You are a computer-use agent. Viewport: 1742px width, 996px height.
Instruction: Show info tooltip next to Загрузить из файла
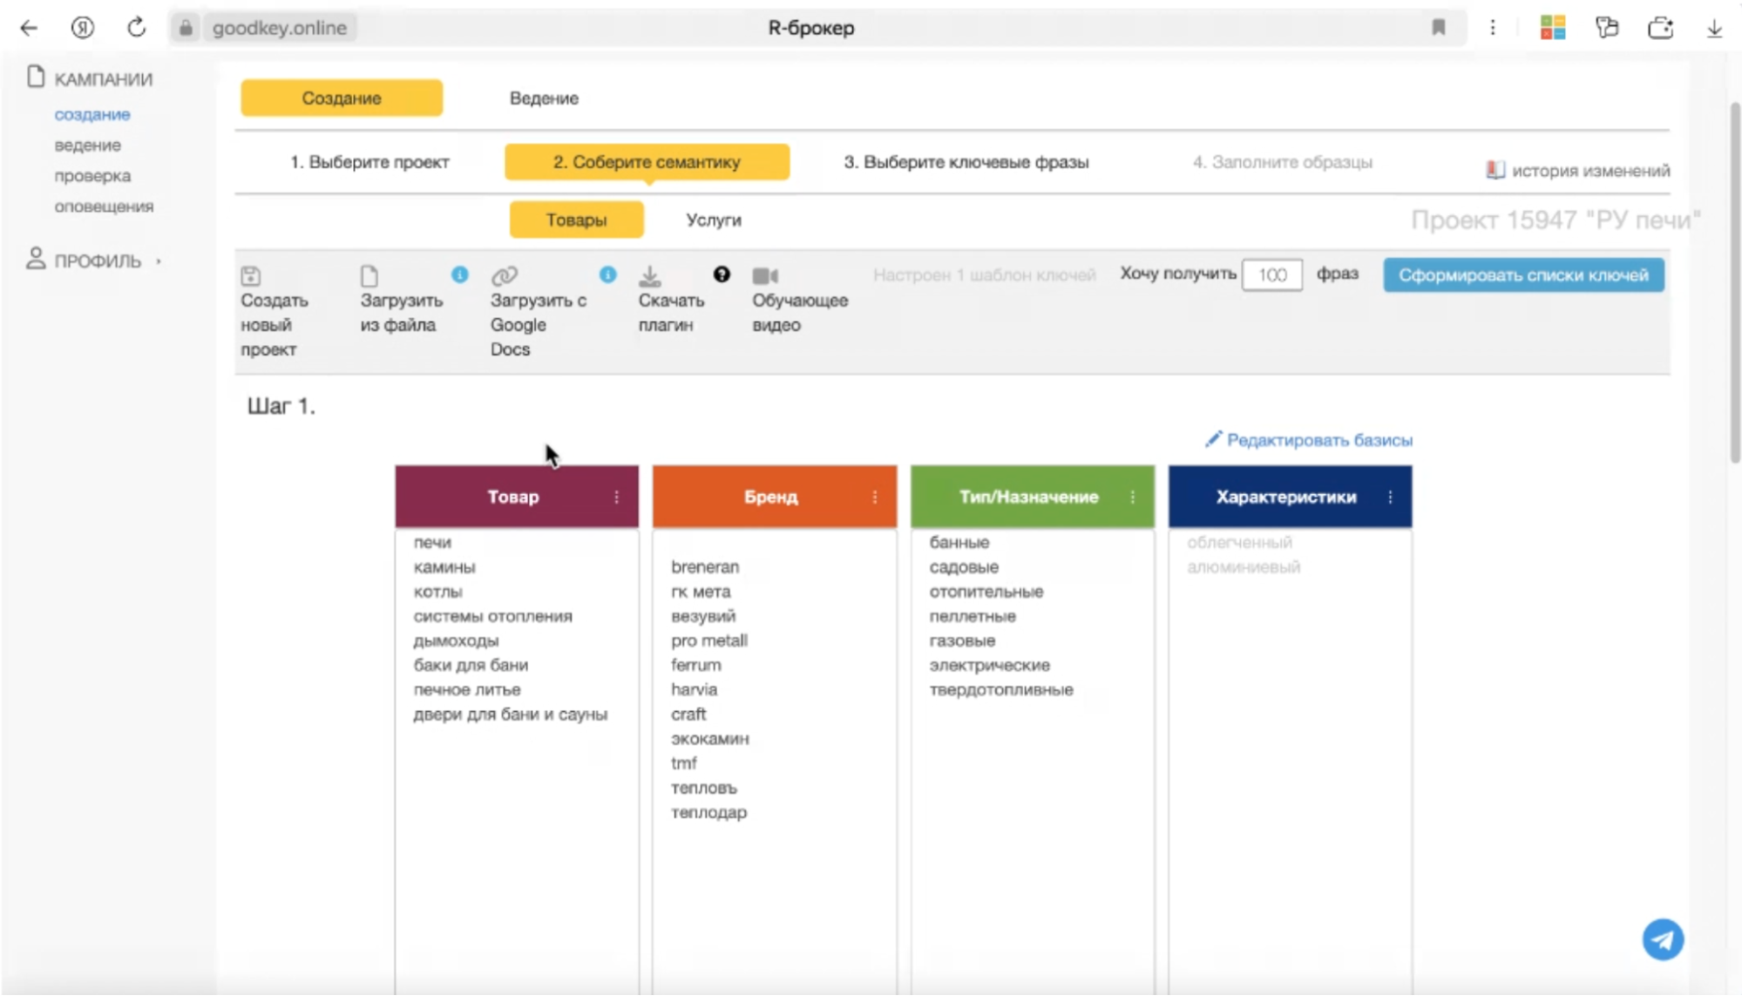coord(460,274)
